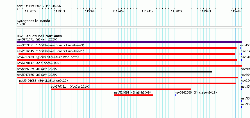
Task: Click the black nsv5856929 variant bar
Action: [x=114, y=72]
